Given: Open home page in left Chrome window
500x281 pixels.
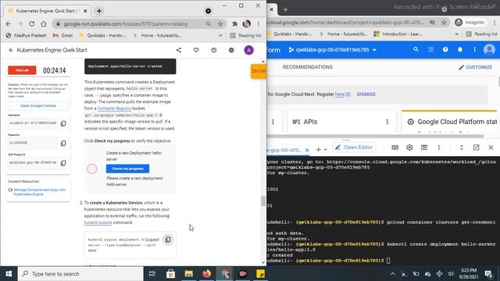Looking at the screenshot, I should click(x=44, y=24).
